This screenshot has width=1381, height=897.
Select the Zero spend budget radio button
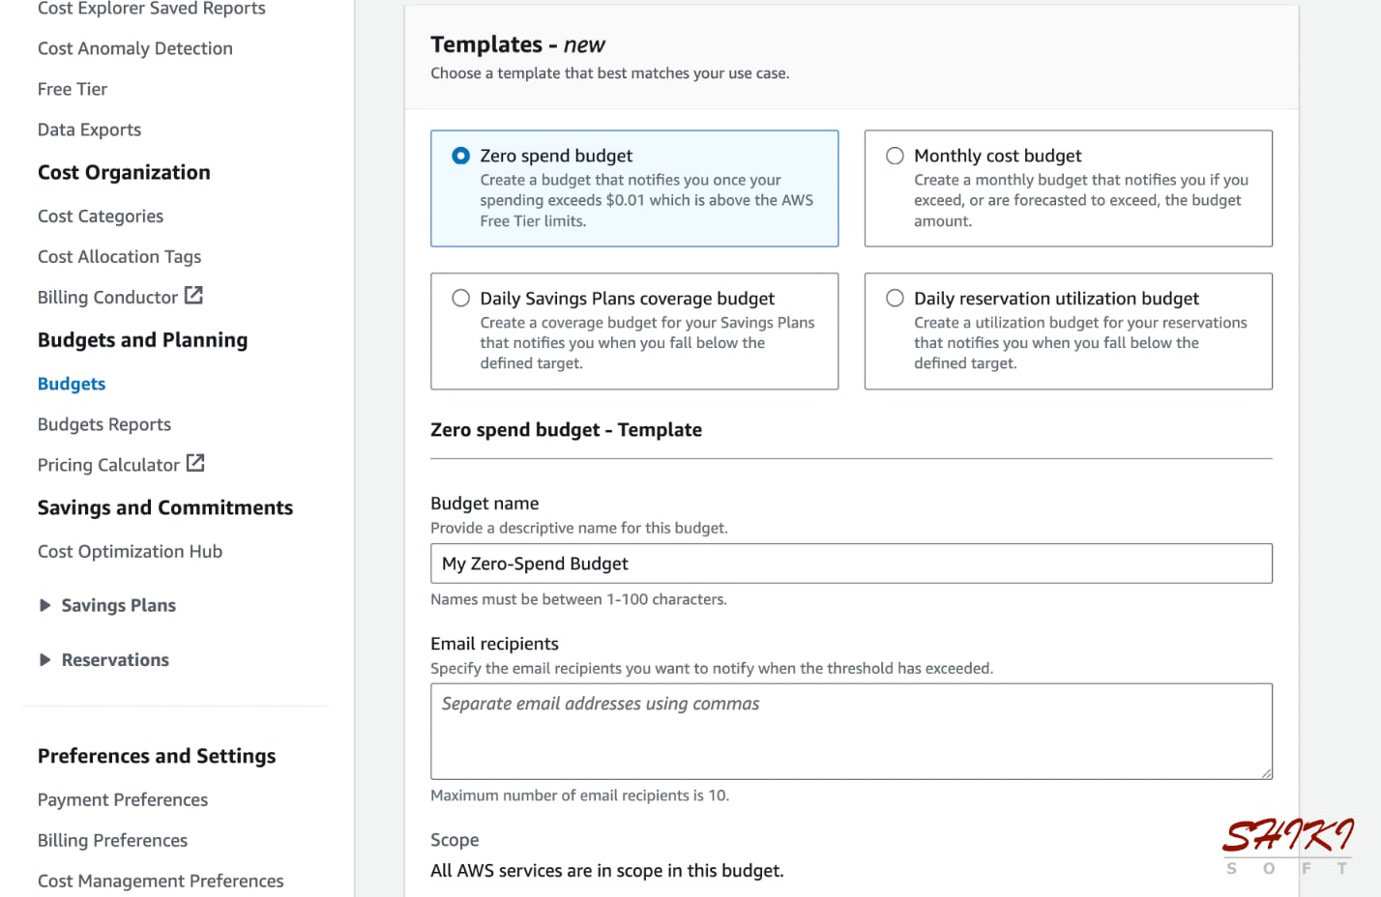pos(461,156)
